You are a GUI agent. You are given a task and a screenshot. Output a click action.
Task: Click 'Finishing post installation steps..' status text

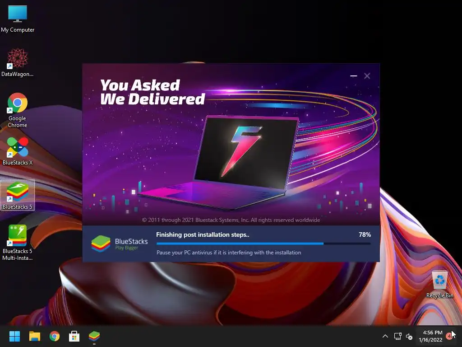click(203, 235)
